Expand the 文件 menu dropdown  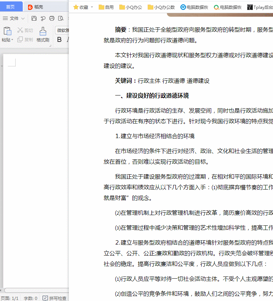coord(23,18)
